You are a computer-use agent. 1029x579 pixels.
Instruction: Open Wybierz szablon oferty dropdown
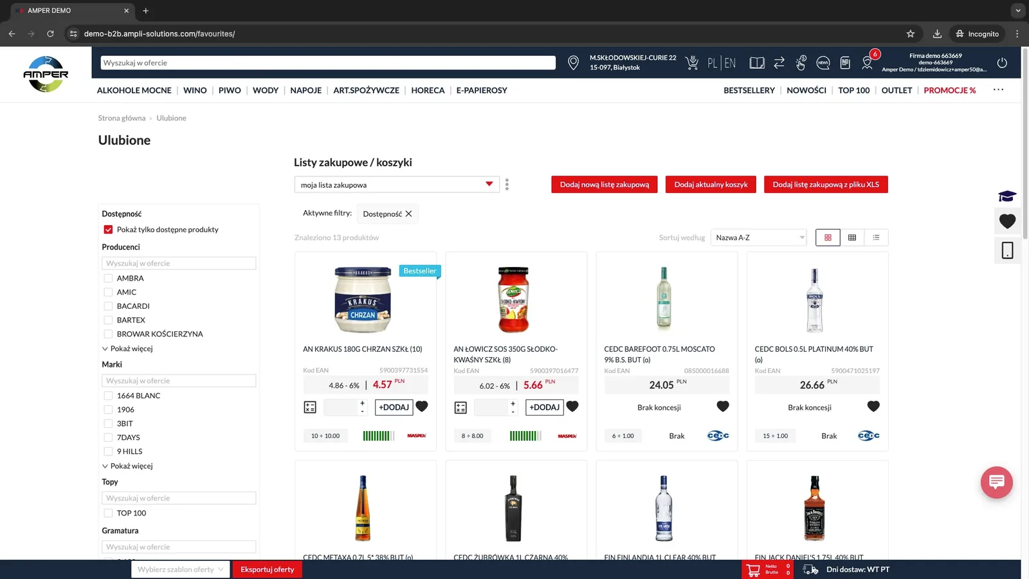point(181,569)
